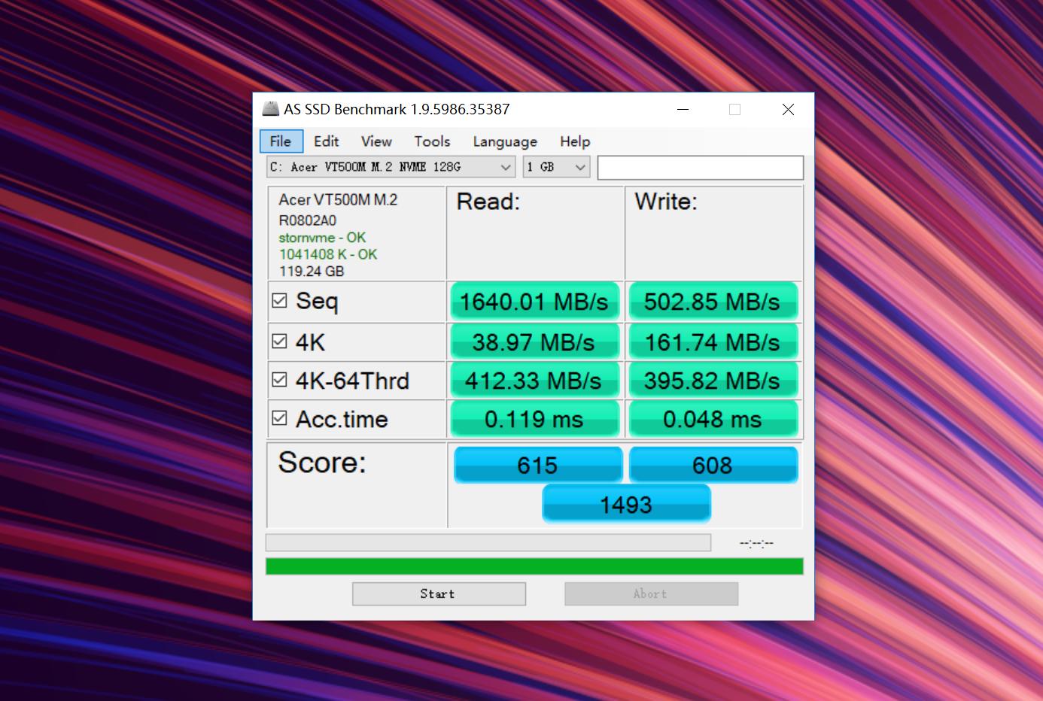Click the 4K-64Thrd write result 395.82 MB/s
This screenshot has height=701, width=1043.
point(713,381)
